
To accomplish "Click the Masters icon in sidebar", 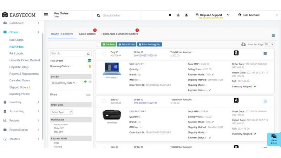I will pos(5,139).
